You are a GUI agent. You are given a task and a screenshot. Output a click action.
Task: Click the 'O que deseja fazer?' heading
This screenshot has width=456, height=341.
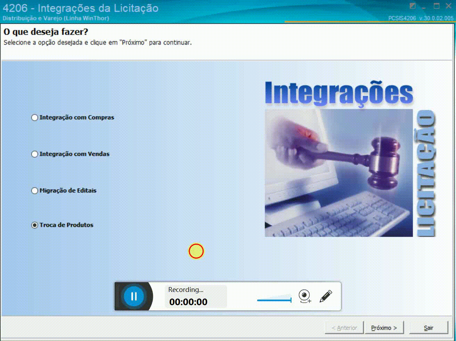coord(46,32)
